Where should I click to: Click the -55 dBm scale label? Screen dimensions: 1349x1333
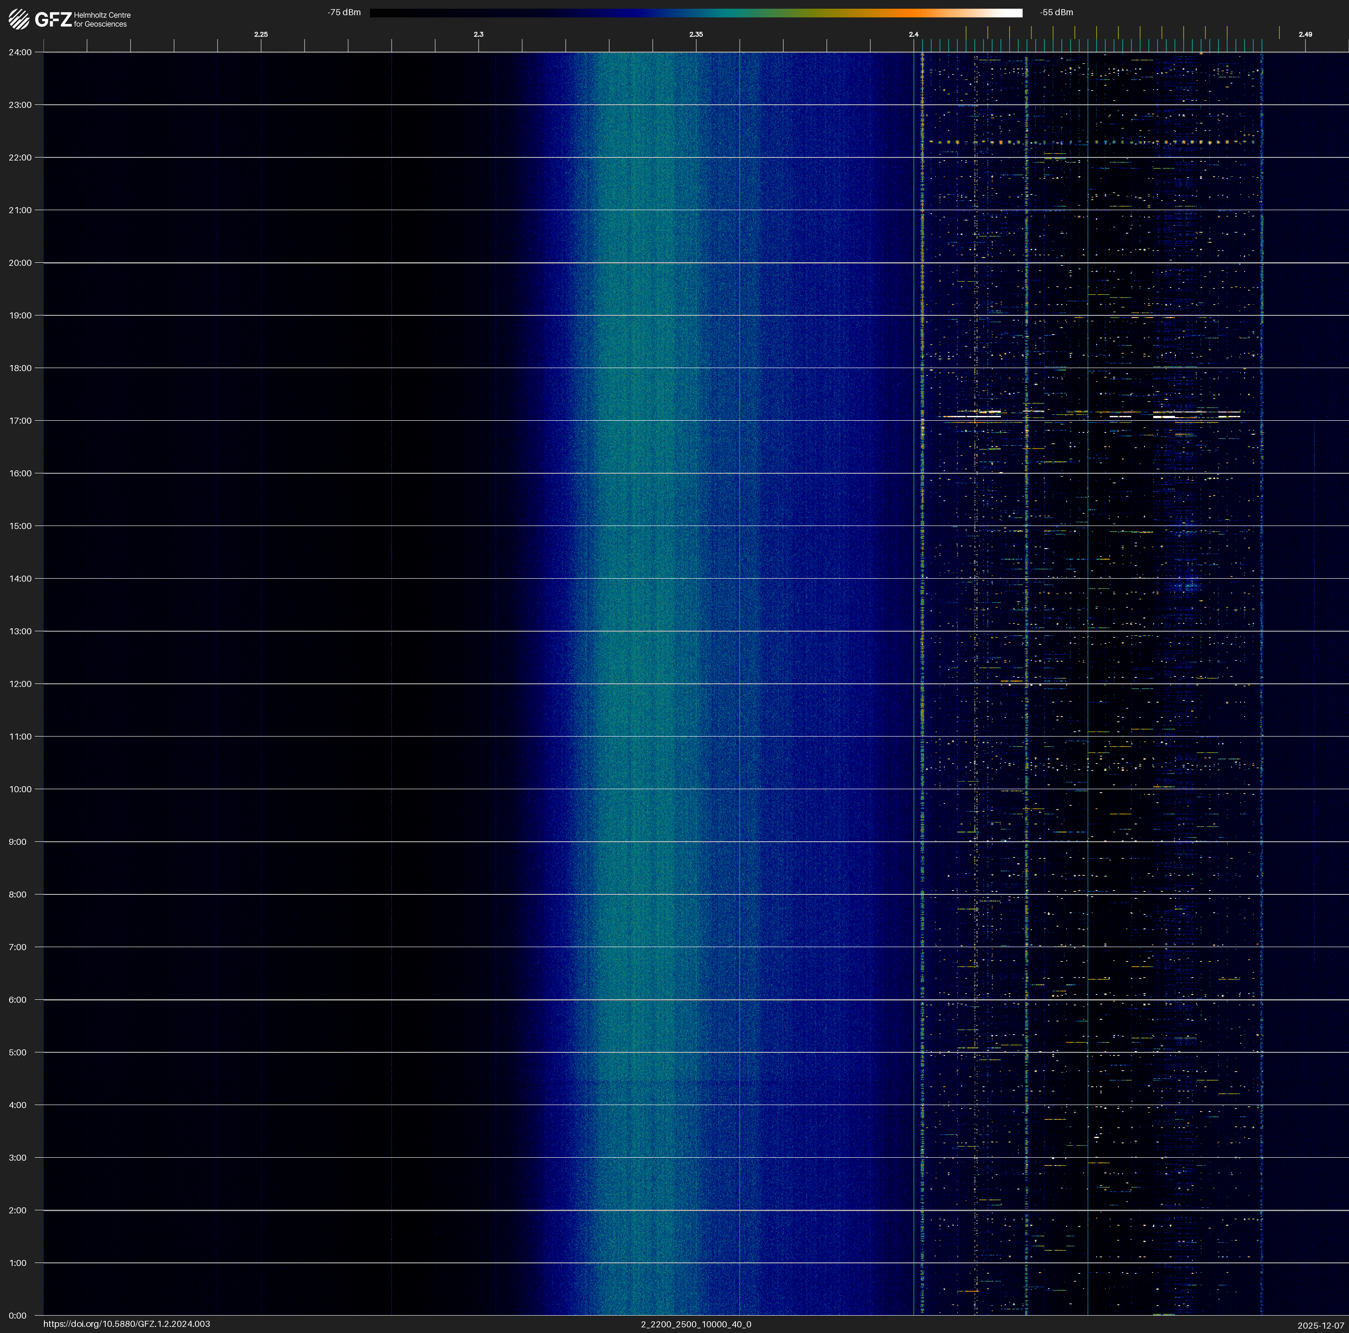click(x=1056, y=13)
